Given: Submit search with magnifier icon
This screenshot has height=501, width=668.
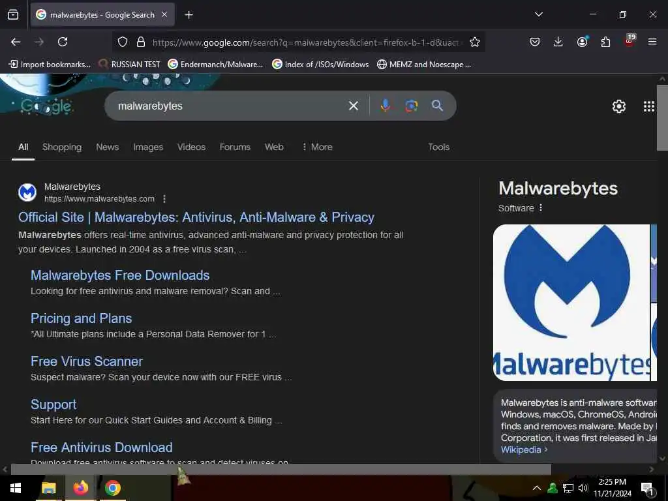Looking at the screenshot, I should tap(437, 106).
